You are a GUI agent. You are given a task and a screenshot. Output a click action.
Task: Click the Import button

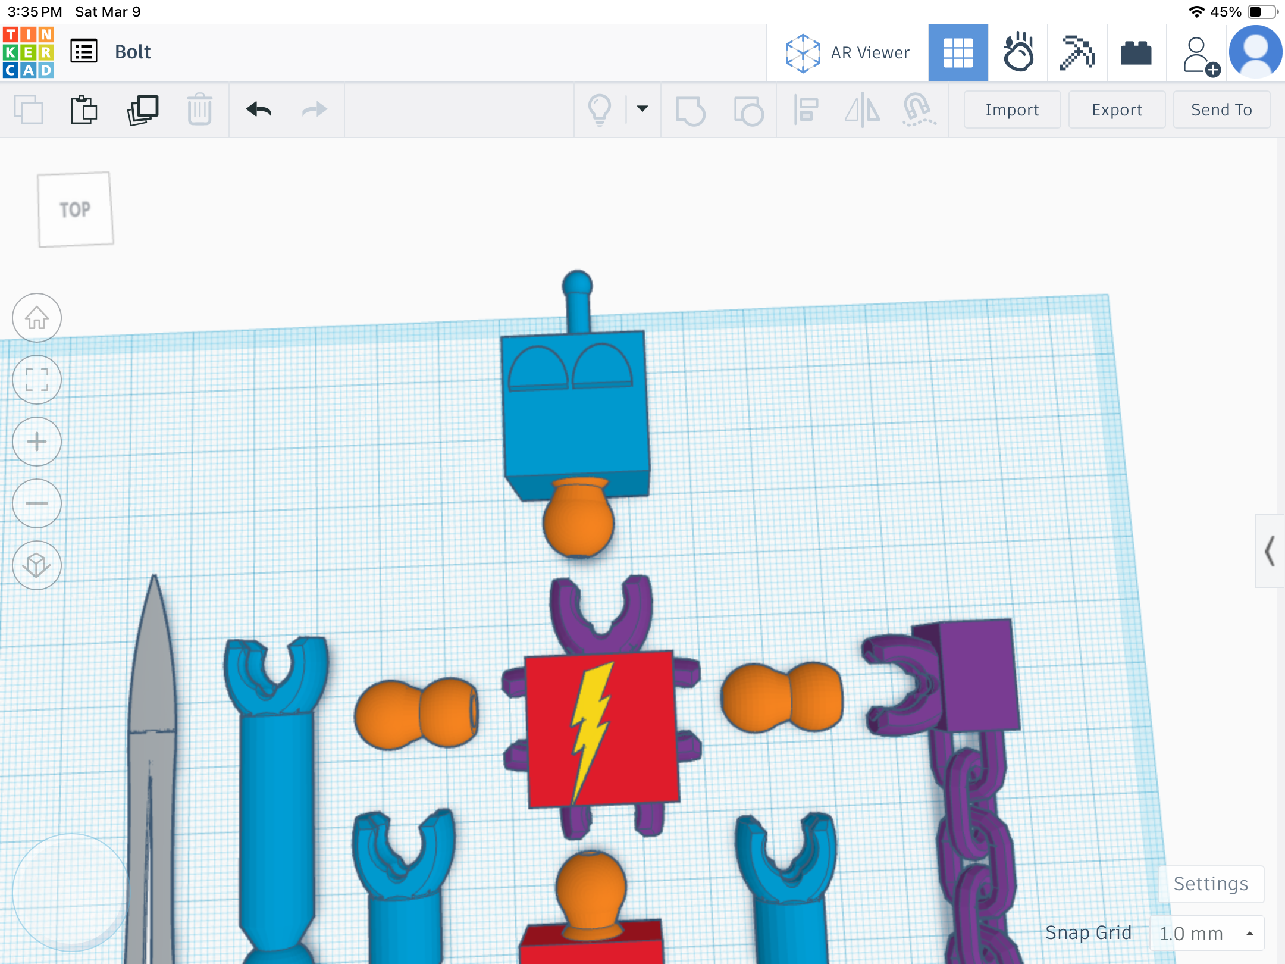[1012, 109]
